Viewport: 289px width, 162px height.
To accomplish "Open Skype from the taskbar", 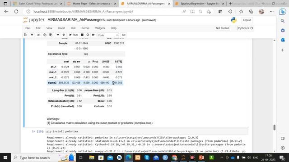I will click(147, 157).
